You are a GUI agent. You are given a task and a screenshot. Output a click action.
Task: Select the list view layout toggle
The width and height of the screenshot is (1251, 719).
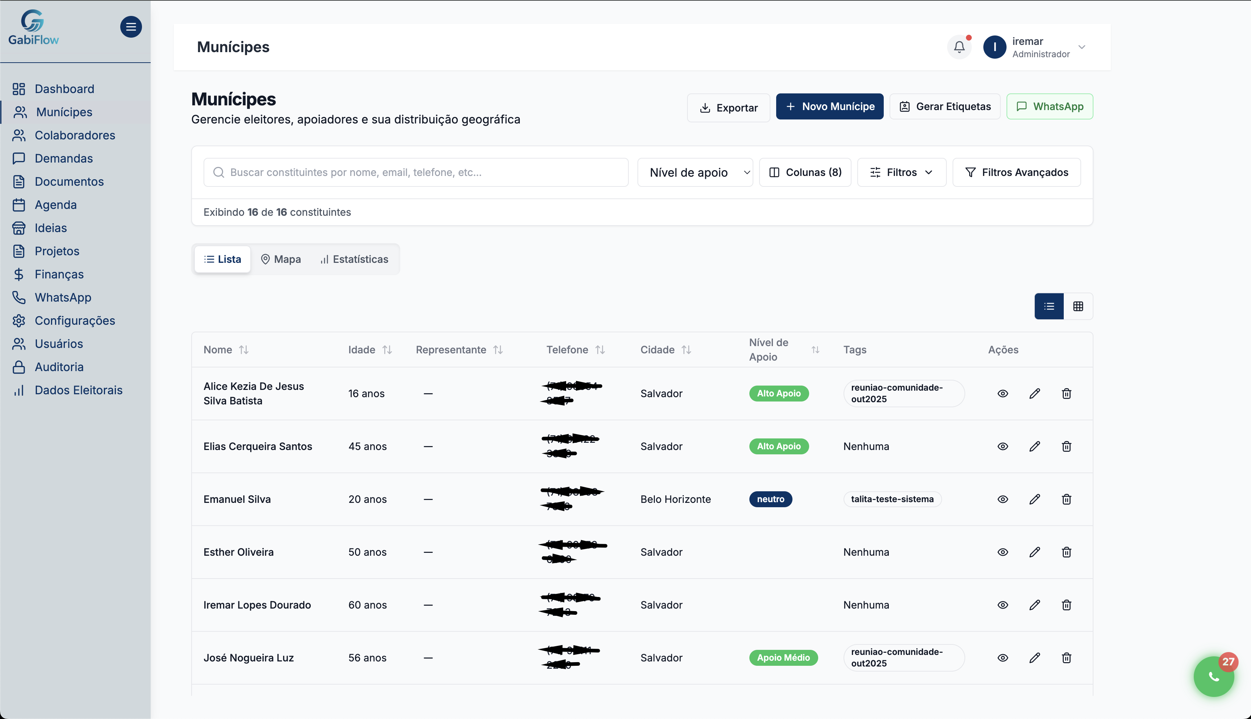click(x=1049, y=306)
